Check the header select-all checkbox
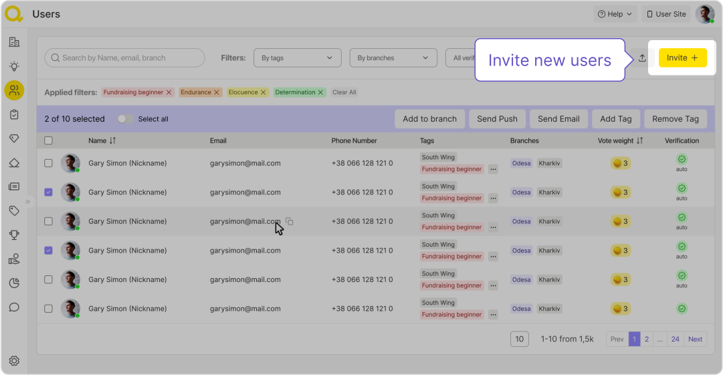This screenshot has width=723, height=375. [x=48, y=141]
